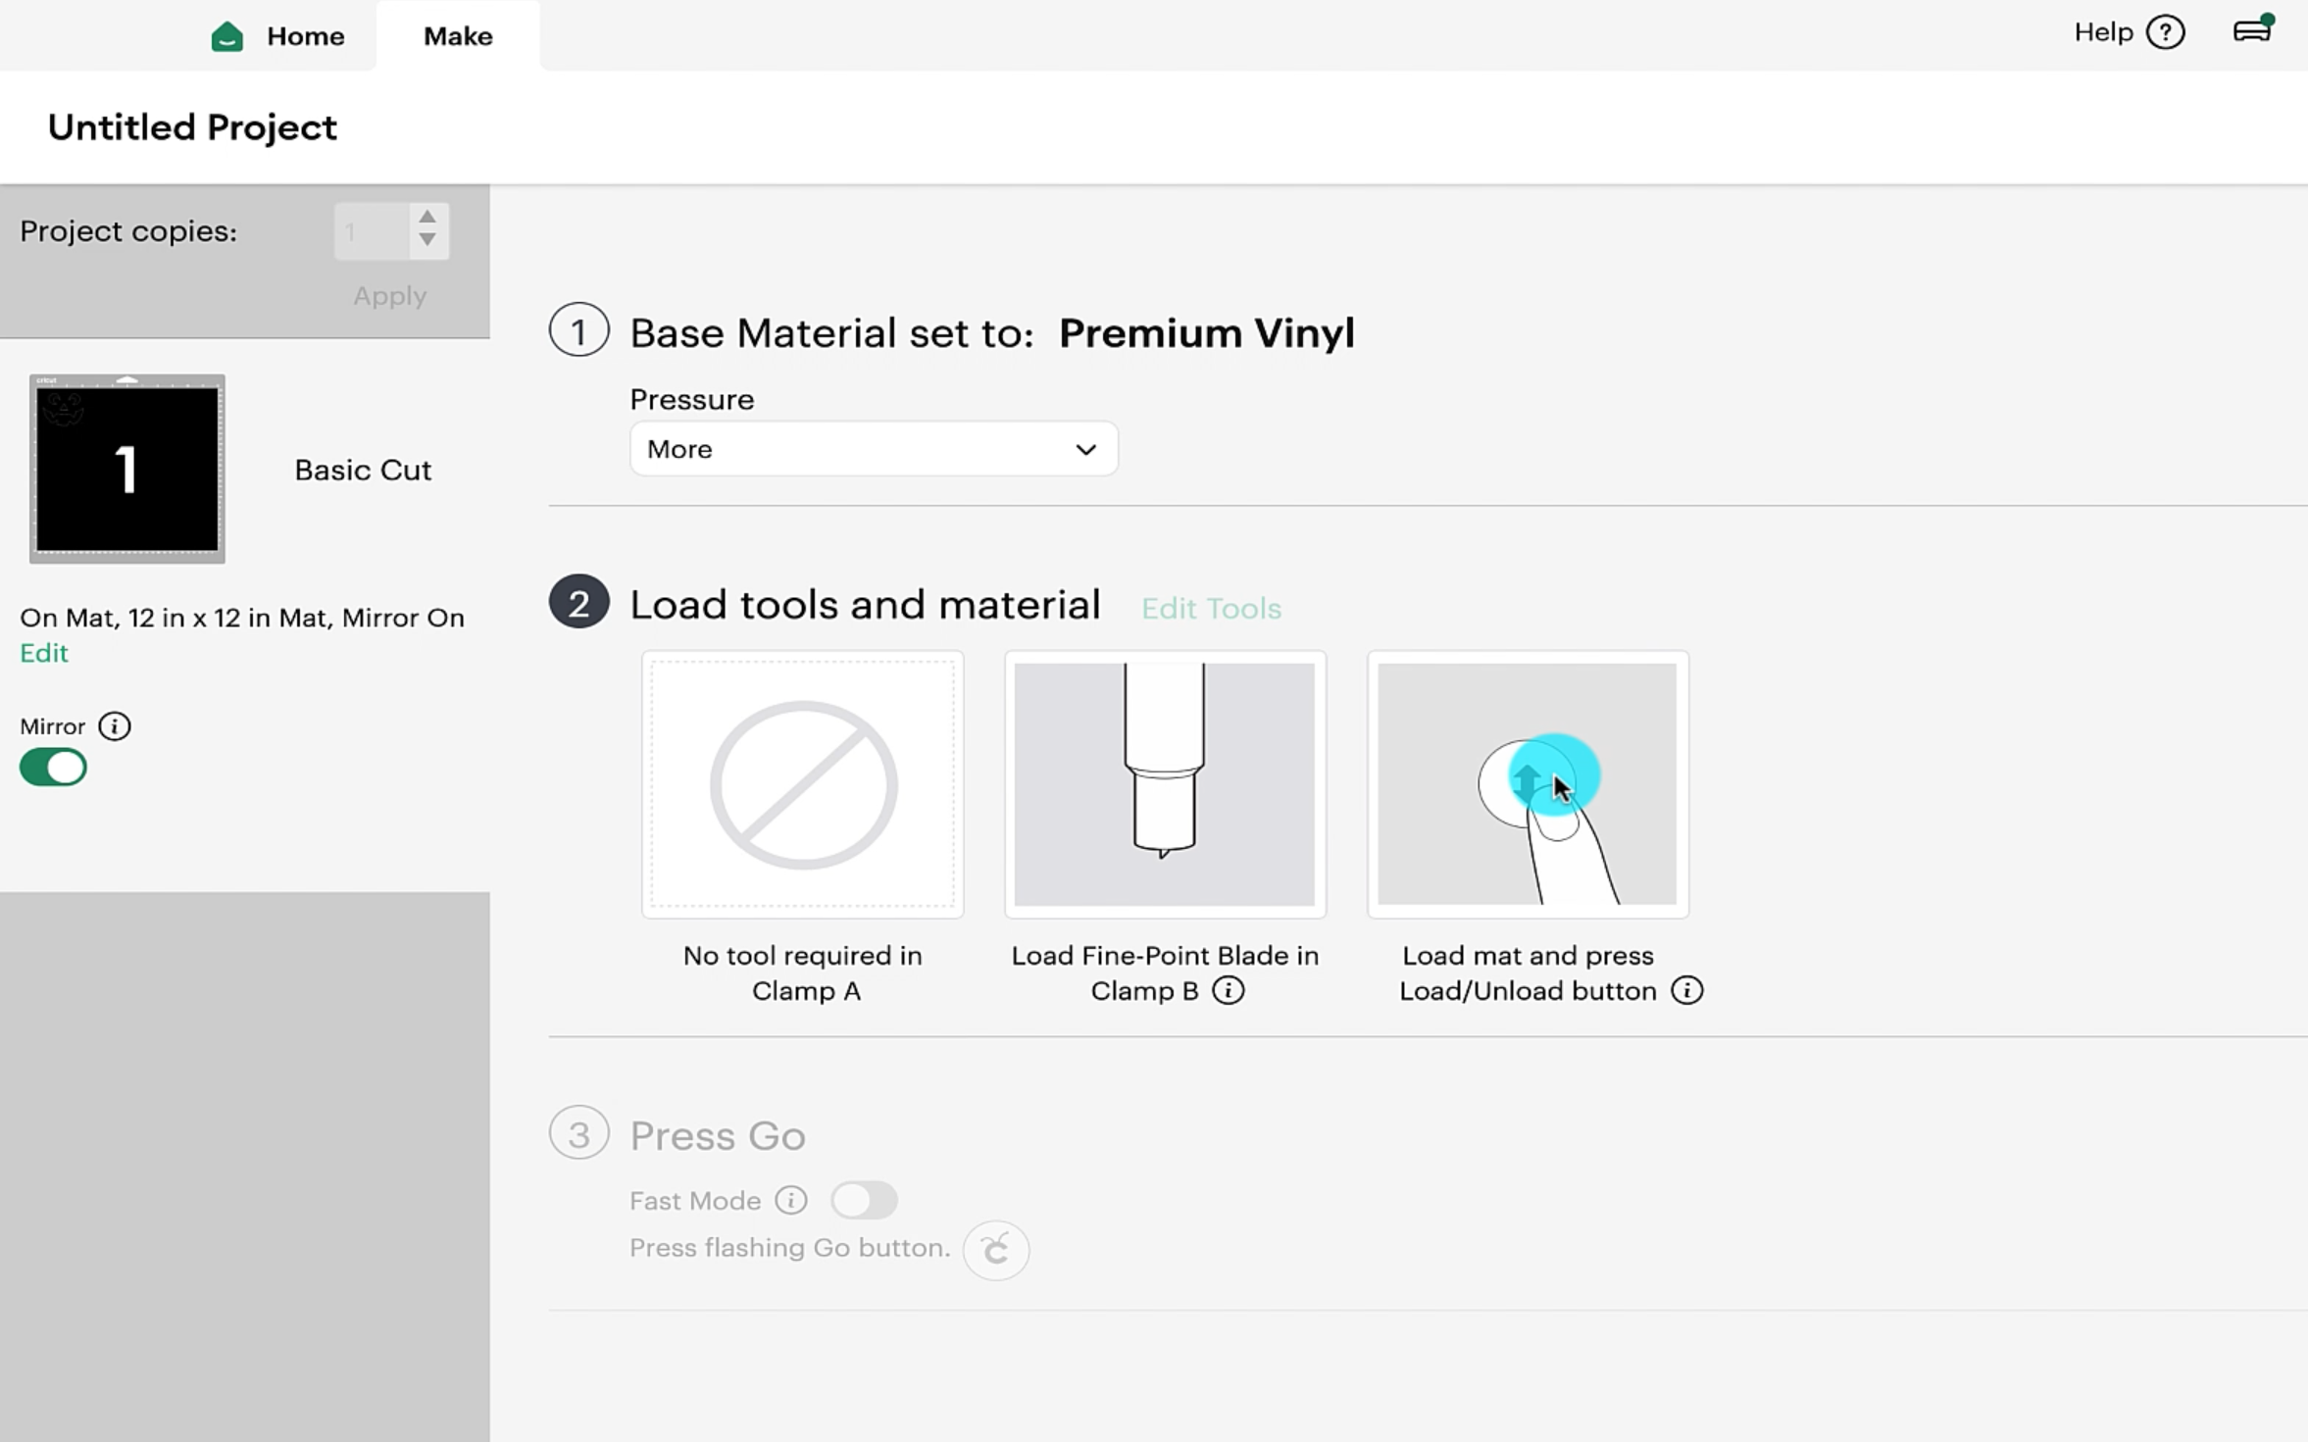Click the connected machine icon top right
2308x1442 pixels.
[2252, 31]
